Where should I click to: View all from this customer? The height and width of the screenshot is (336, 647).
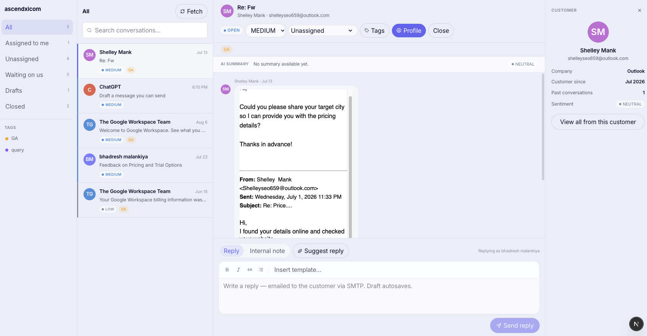(598, 122)
